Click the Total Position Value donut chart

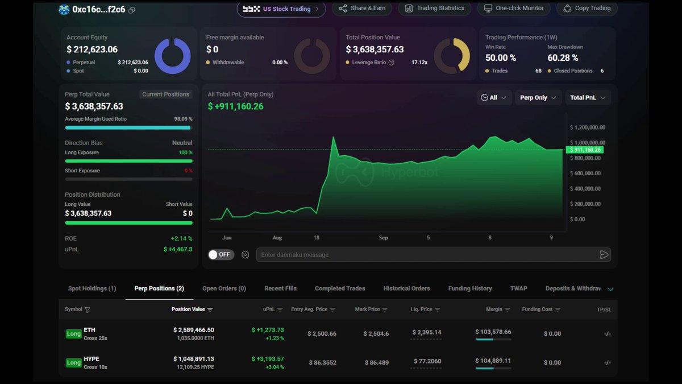[x=452, y=56]
